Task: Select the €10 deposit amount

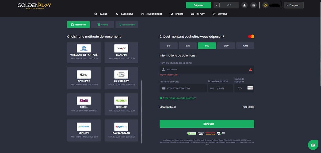Action: (x=169, y=46)
